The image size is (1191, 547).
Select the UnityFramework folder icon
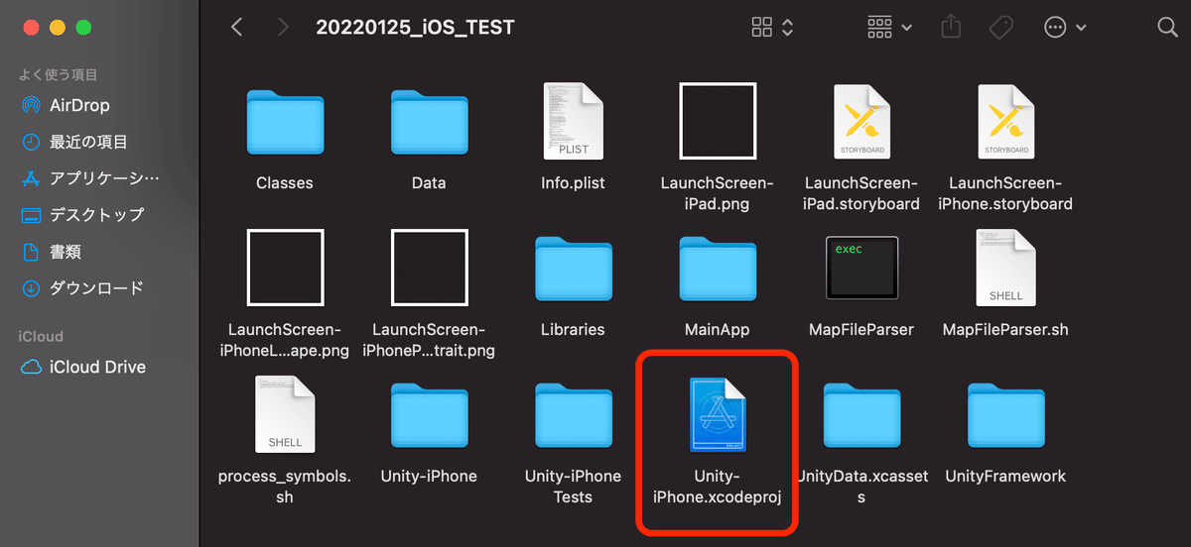pyautogui.click(x=1005, y=416)
